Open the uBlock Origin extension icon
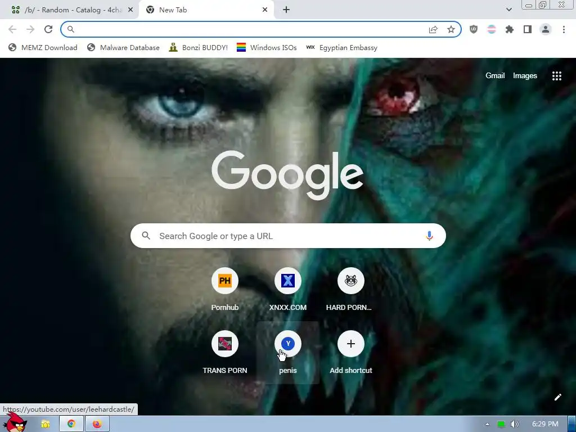576x432 pixels. pos(474,29)
